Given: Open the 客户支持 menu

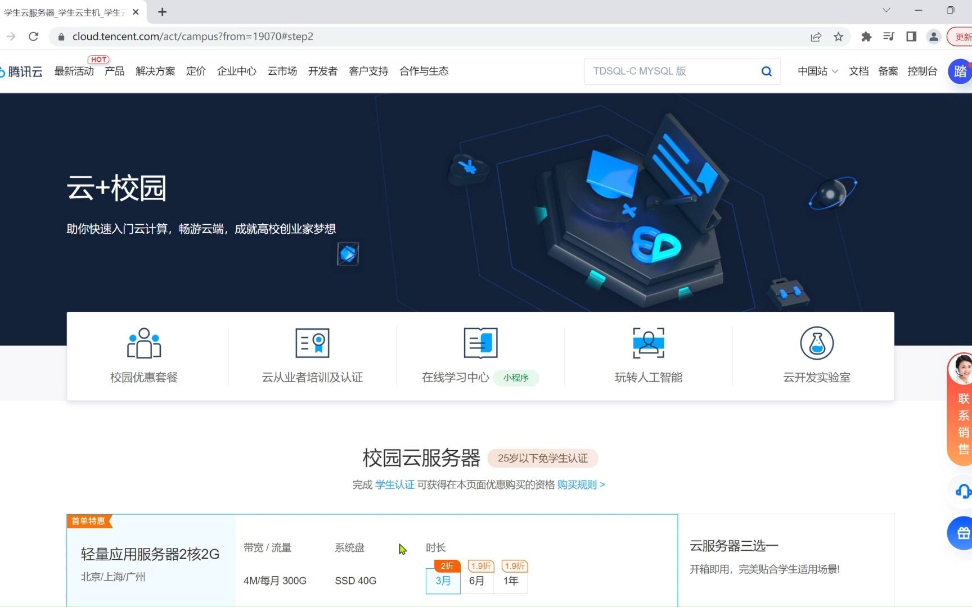Looking at the screenshot, I should pos(368,71).
